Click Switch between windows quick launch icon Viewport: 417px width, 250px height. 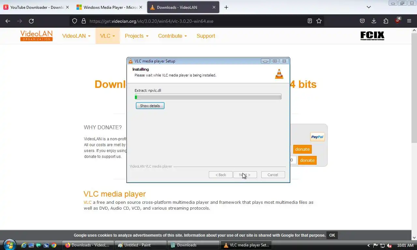point(46,245)
